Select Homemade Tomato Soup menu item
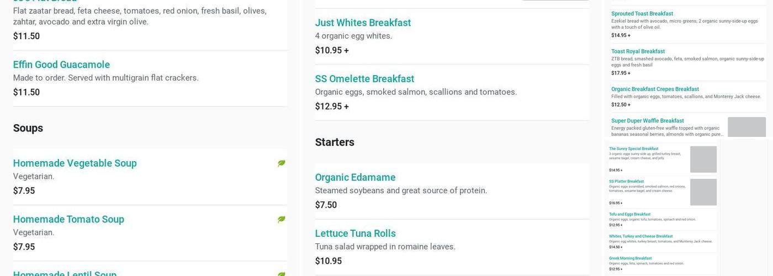 [x=68, y=219]
